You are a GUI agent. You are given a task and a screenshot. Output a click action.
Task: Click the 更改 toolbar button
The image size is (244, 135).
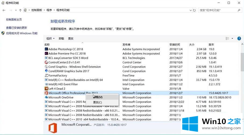(x=71, y=39)
